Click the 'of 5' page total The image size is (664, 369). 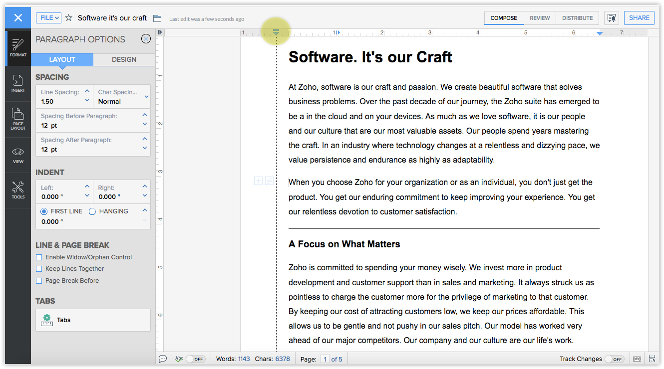coord(337,359)
